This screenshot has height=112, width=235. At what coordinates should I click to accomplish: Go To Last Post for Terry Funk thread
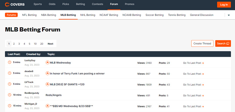pos(194,74)
